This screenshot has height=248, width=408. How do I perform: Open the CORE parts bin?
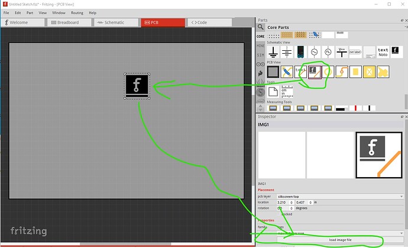(x=261, y=36)
